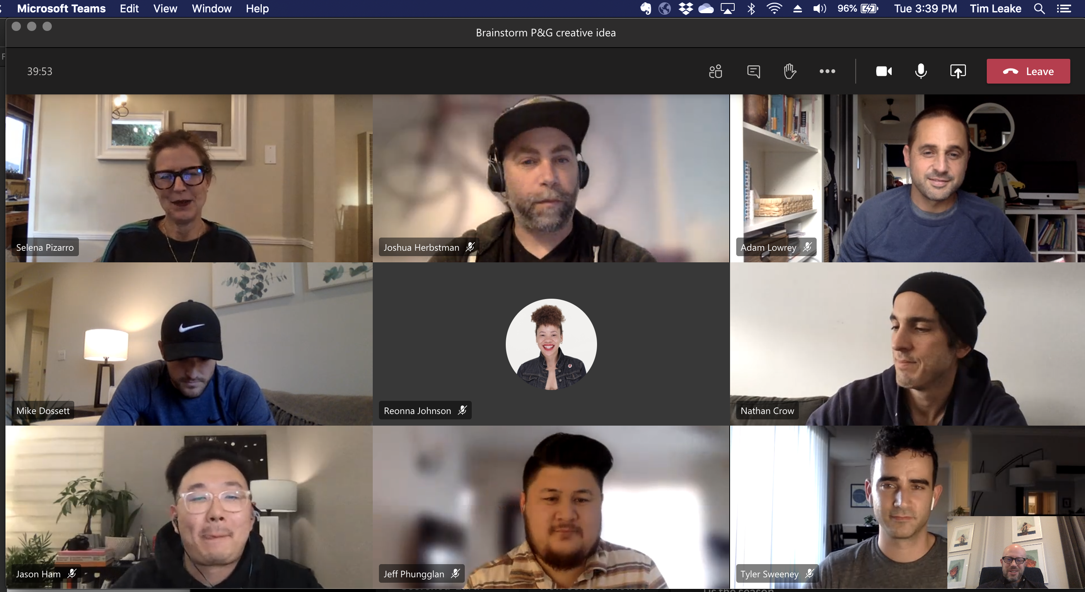Open the Wi-Fi status dropdown

click(x=774, y=9)
